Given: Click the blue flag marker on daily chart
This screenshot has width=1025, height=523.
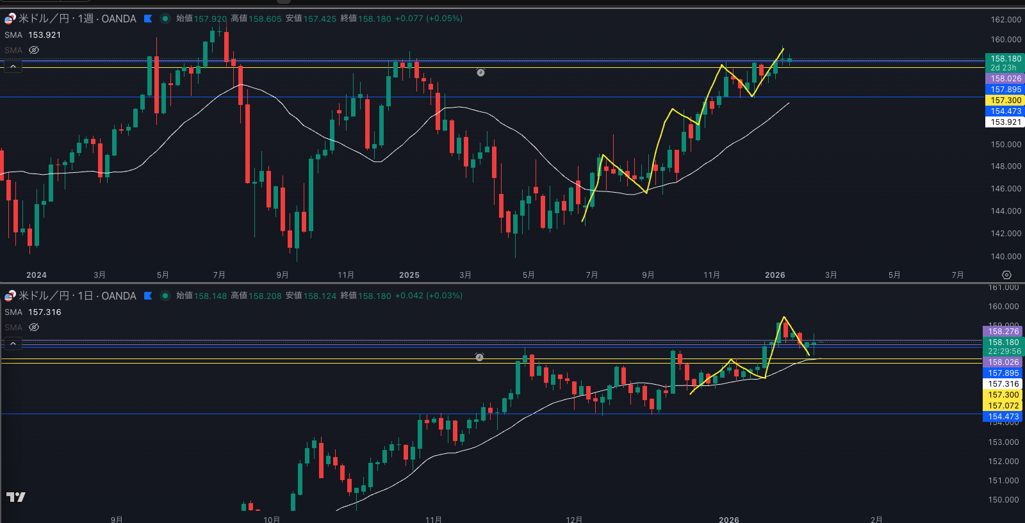Looking at the screenshot, I should (x=148, y=296).
